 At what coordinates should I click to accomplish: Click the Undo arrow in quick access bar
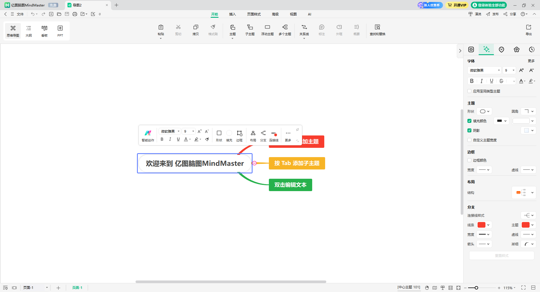point(33,14)
